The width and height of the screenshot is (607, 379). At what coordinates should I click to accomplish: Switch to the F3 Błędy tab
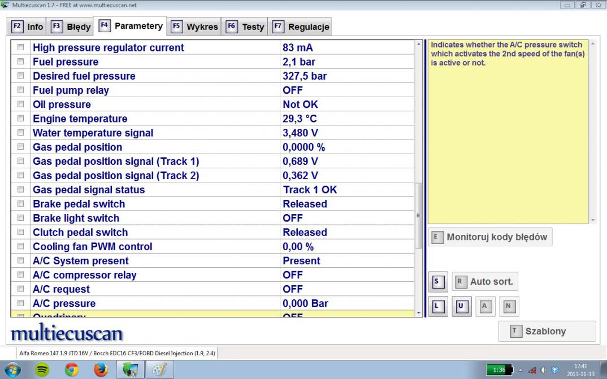coord(71,27)
